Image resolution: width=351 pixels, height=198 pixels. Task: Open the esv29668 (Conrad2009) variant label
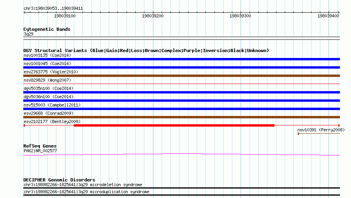49,113
